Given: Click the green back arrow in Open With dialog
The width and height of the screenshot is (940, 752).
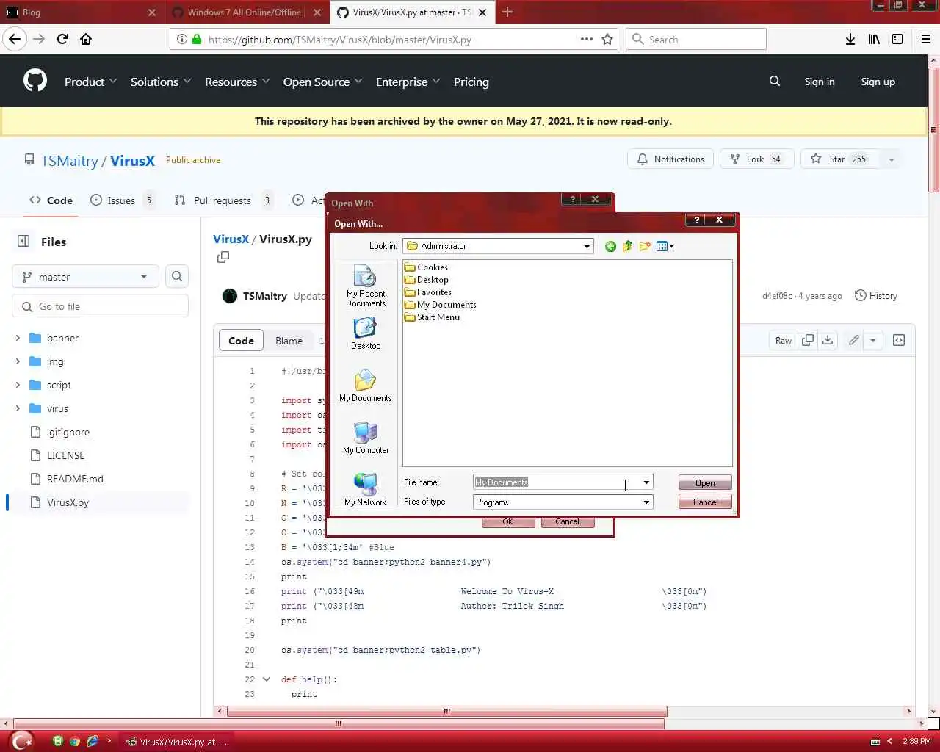Looking at the screenshot, I should point(610,246).
